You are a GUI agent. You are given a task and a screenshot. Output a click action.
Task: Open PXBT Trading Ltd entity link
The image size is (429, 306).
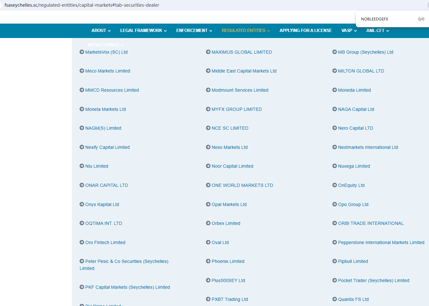(230, 299)
